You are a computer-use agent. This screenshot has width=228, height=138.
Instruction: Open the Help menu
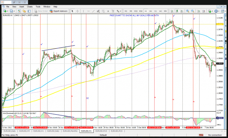[55, 7]
